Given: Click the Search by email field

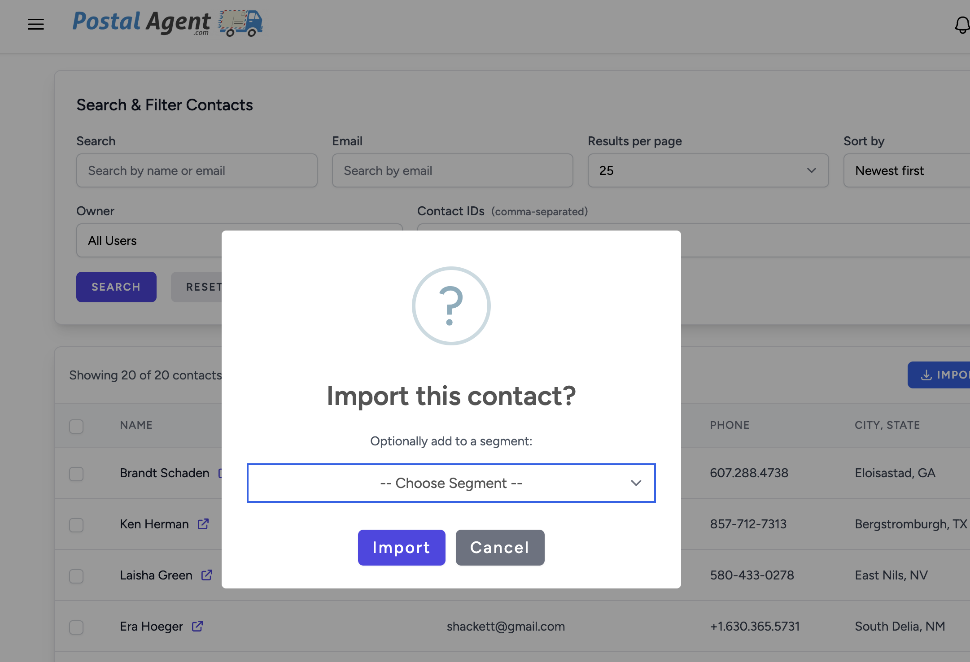Looking at the screenshot, I should [x=452, y=171].
